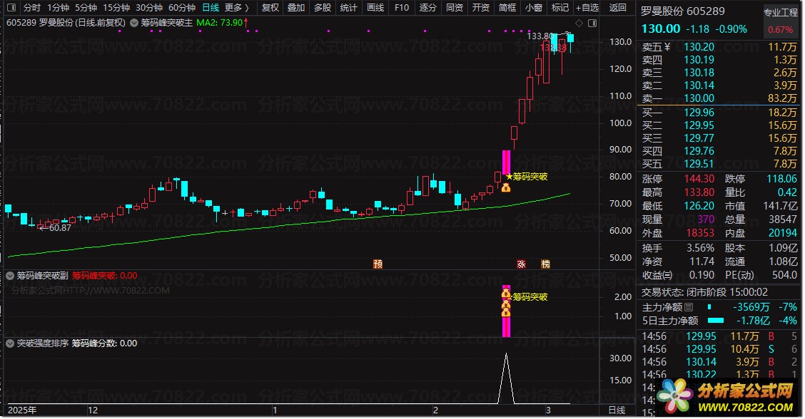
Task: Click the 预 marker on the chart
Action: tap(378, 264)
